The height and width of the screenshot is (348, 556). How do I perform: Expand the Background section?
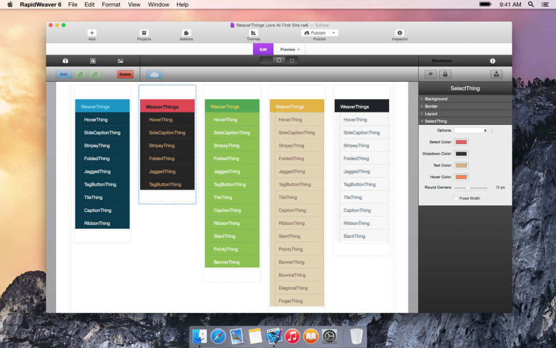[465, 99]
